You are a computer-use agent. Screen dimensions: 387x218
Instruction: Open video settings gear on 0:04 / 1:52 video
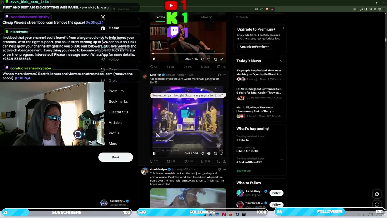(x=209, y=59)
